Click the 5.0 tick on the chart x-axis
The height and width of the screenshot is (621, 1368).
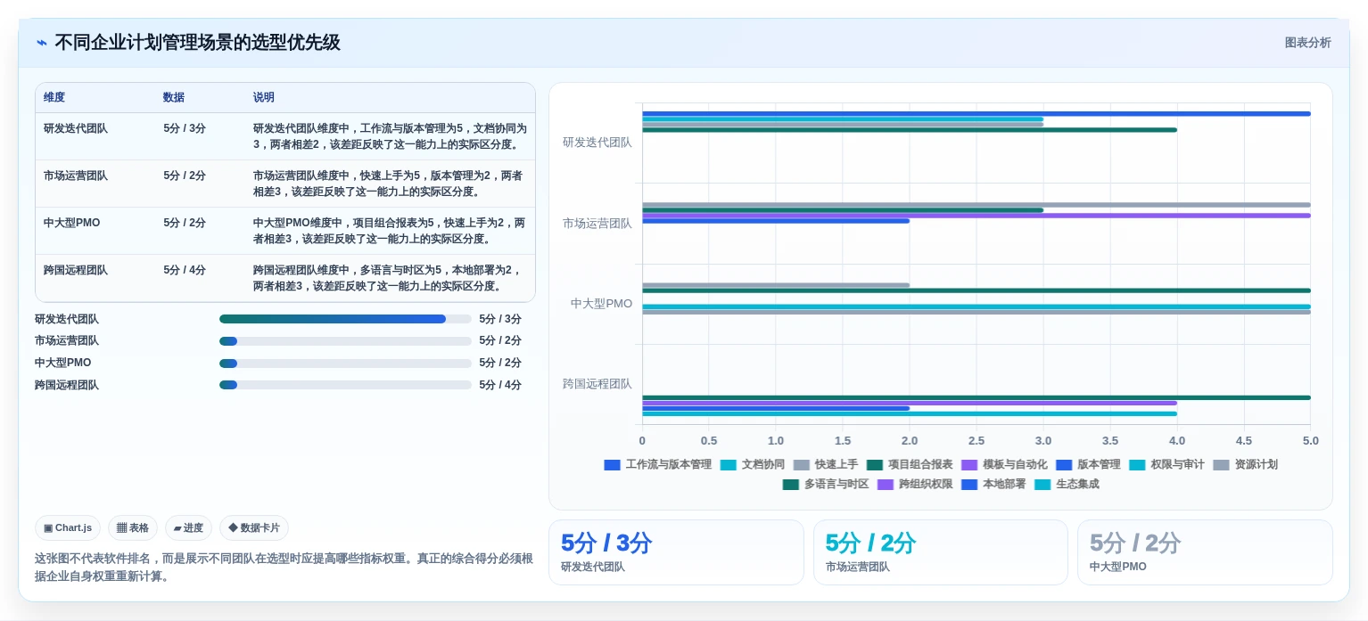click(1310, 441)
